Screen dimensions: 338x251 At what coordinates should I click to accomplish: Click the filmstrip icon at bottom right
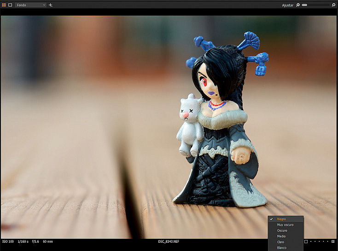tap(333, 241)
